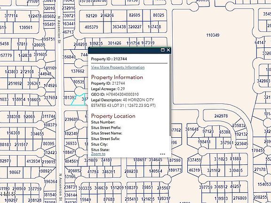Close the property info popup
The height and width of the screenshot is (203, 271).
coord(168,50)
